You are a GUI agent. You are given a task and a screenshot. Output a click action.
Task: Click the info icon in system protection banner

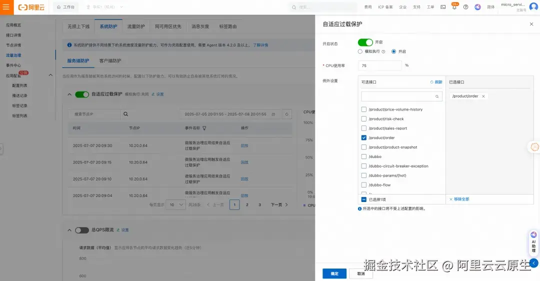coord(69,45)
